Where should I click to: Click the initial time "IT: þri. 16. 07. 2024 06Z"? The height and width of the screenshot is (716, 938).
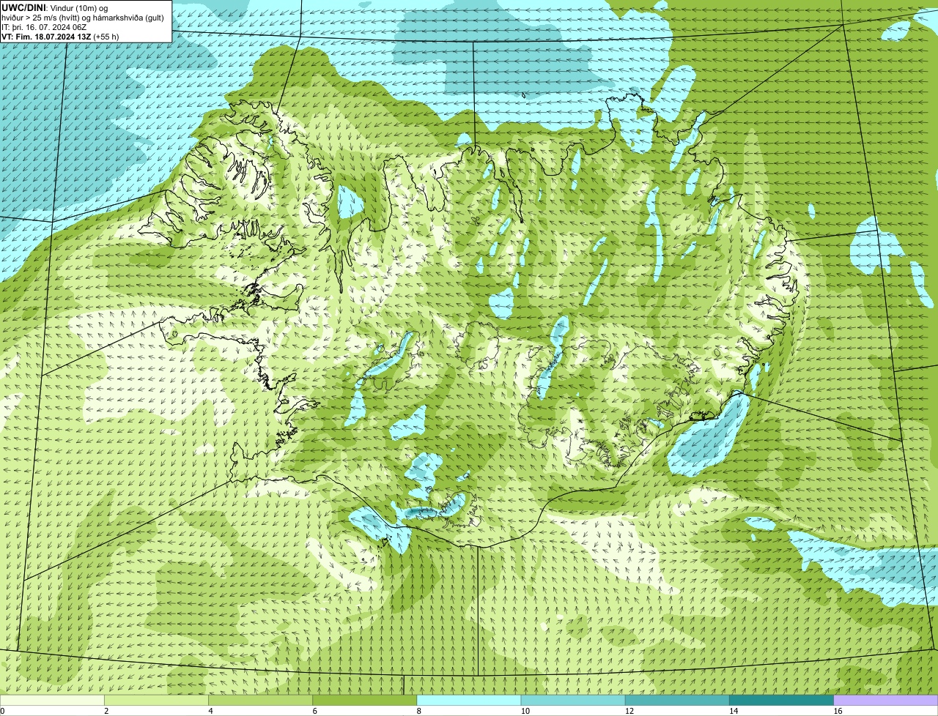[x=44, y=27]
